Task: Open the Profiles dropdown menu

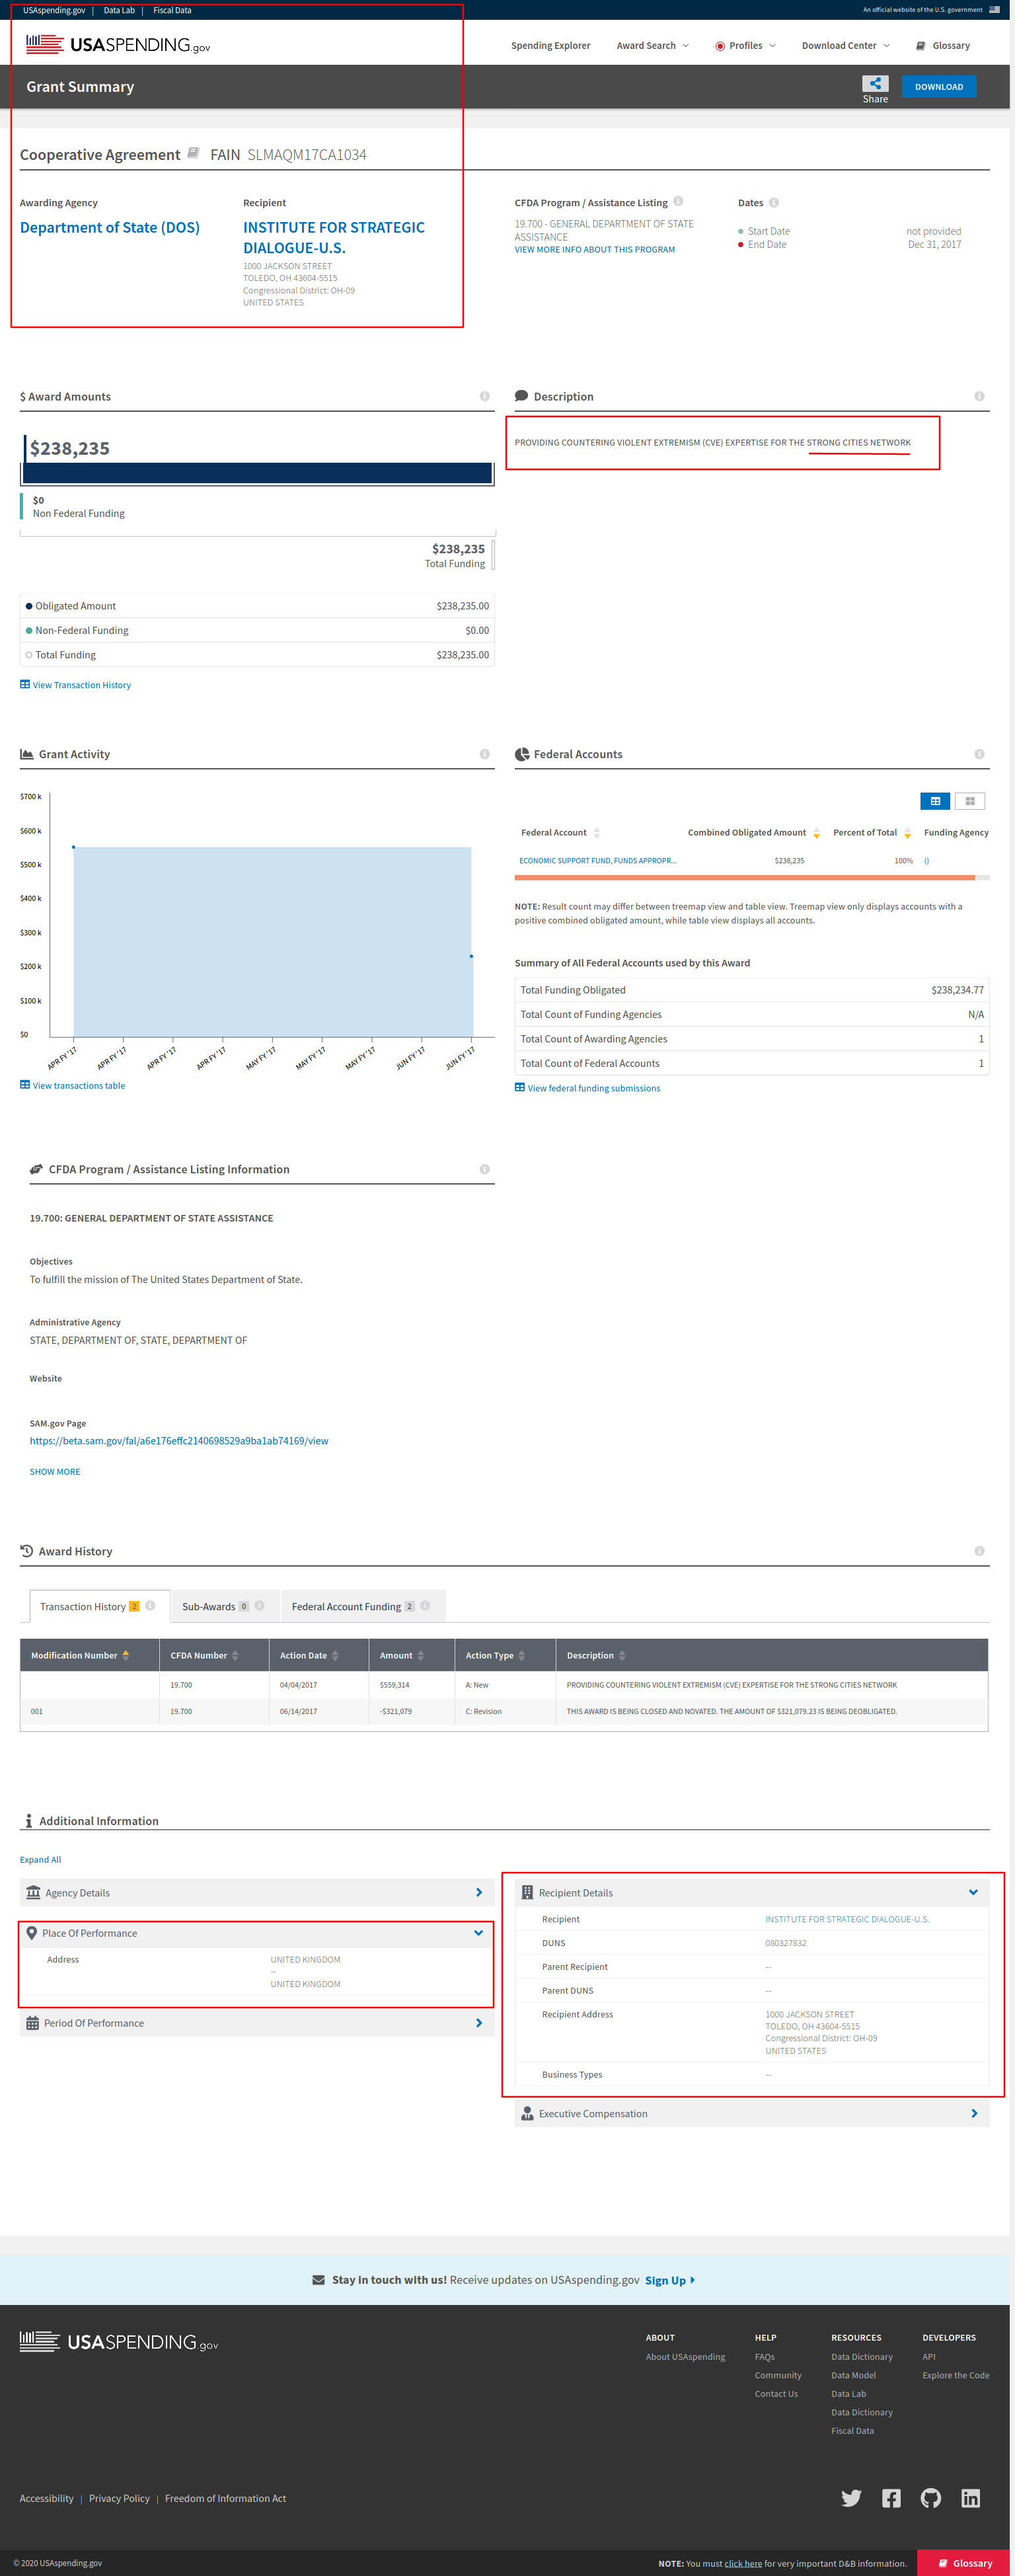Action: pyautogui.click(x=746, y=46)
